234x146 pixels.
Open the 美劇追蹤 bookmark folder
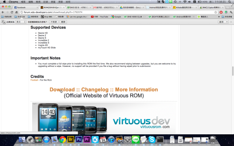click(x=7, y=17)
